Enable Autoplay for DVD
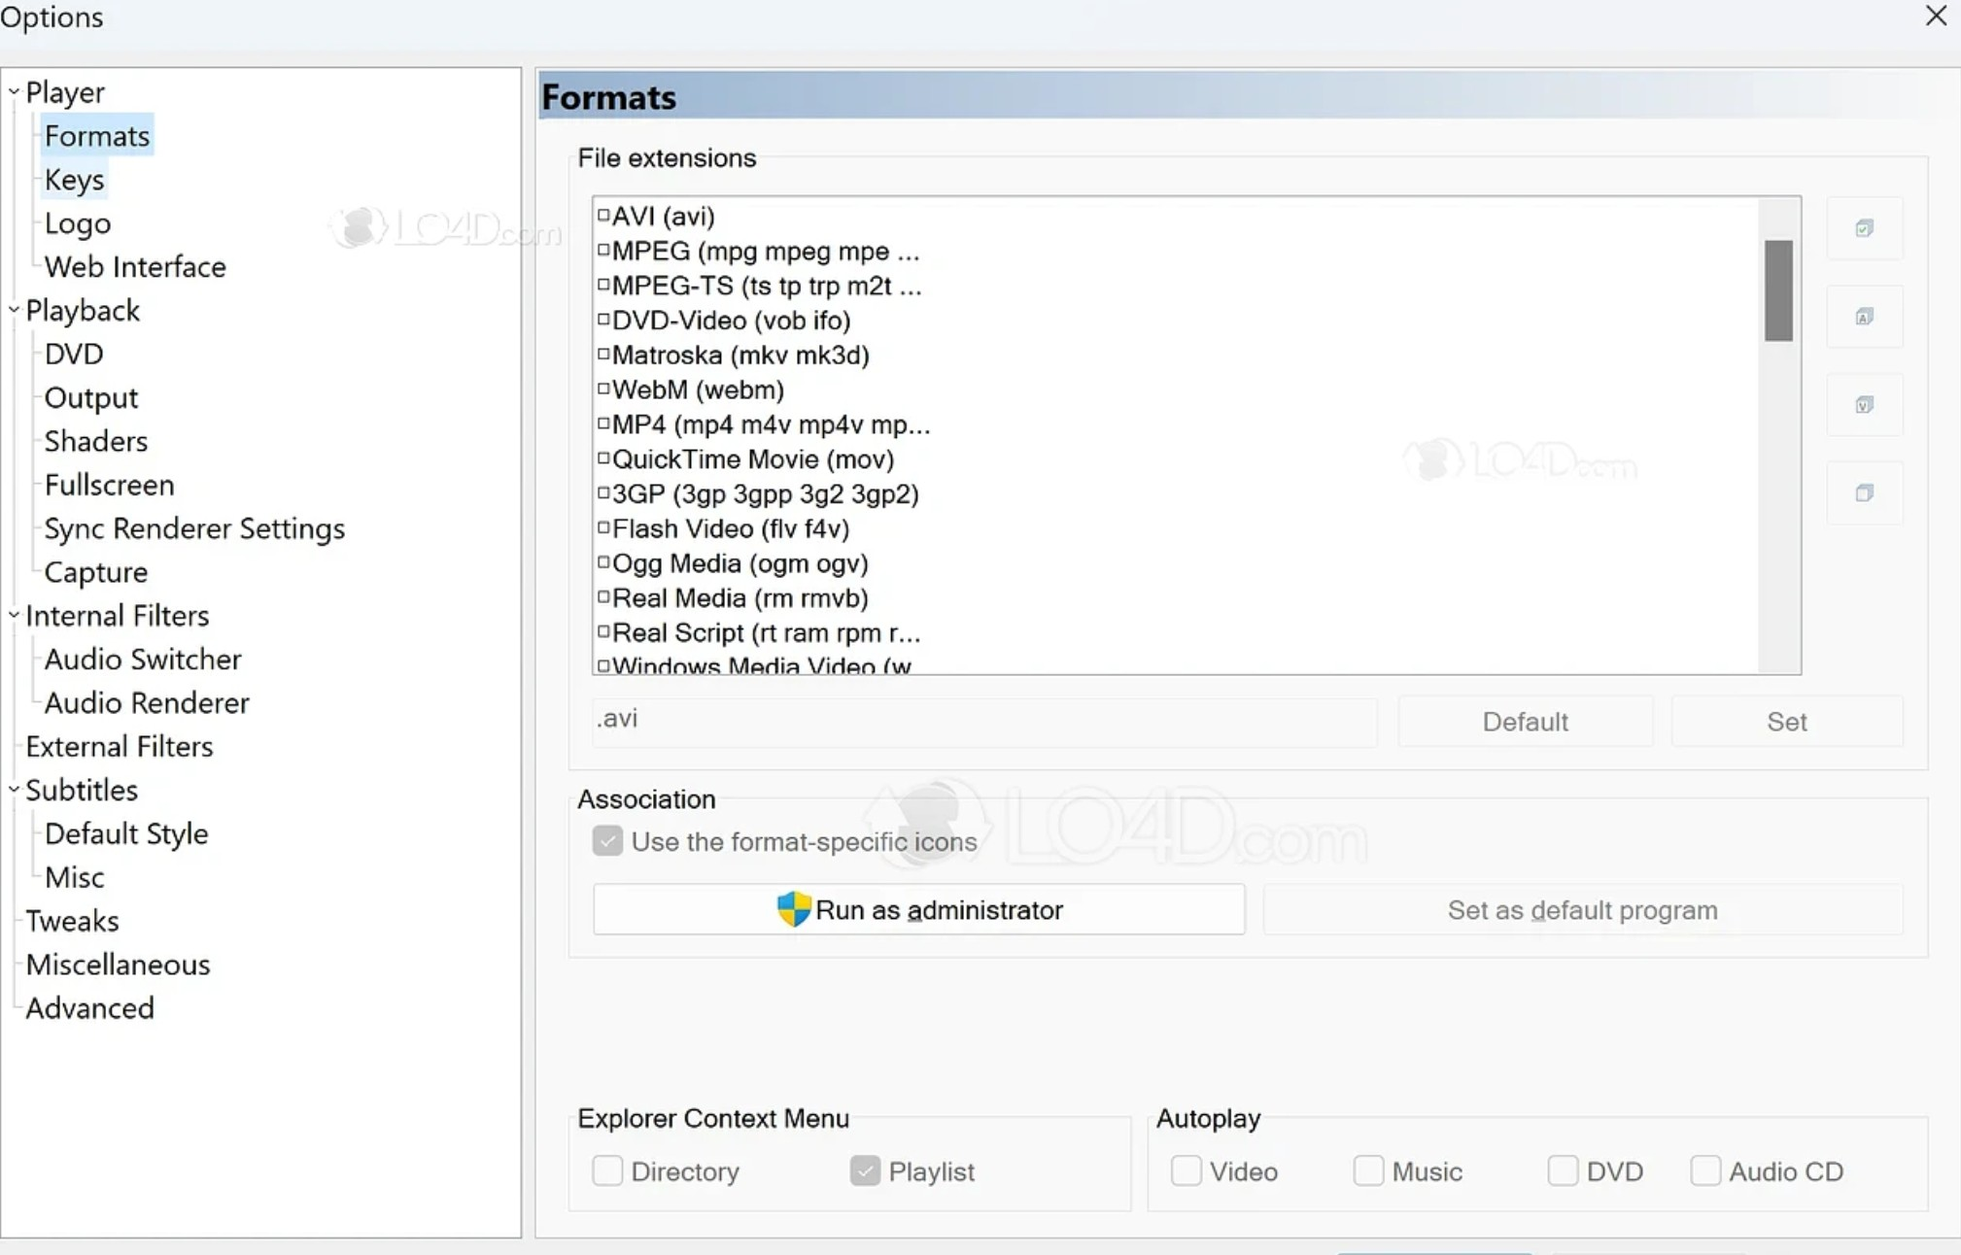The width and height of the screenshot is (1961, 1255). pyautogui.click(x=1563, y=1170)
